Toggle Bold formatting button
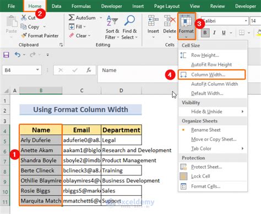The width and height of the screenshot is (261, 214). pos(205,33)
